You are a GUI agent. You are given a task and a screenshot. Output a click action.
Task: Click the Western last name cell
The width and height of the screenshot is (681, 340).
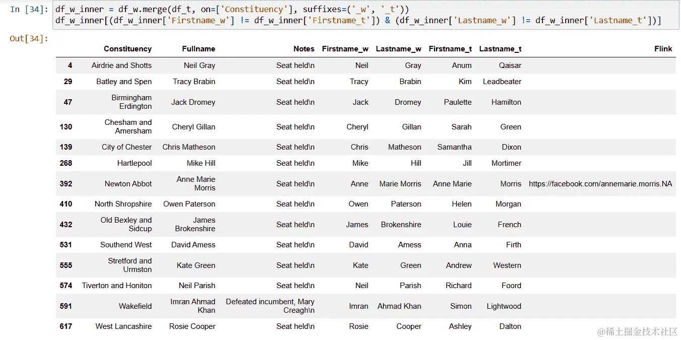tap(507, 265)
